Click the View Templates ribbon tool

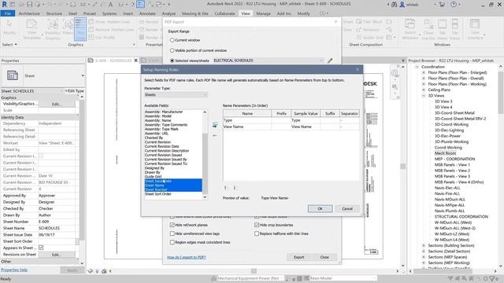31,29
